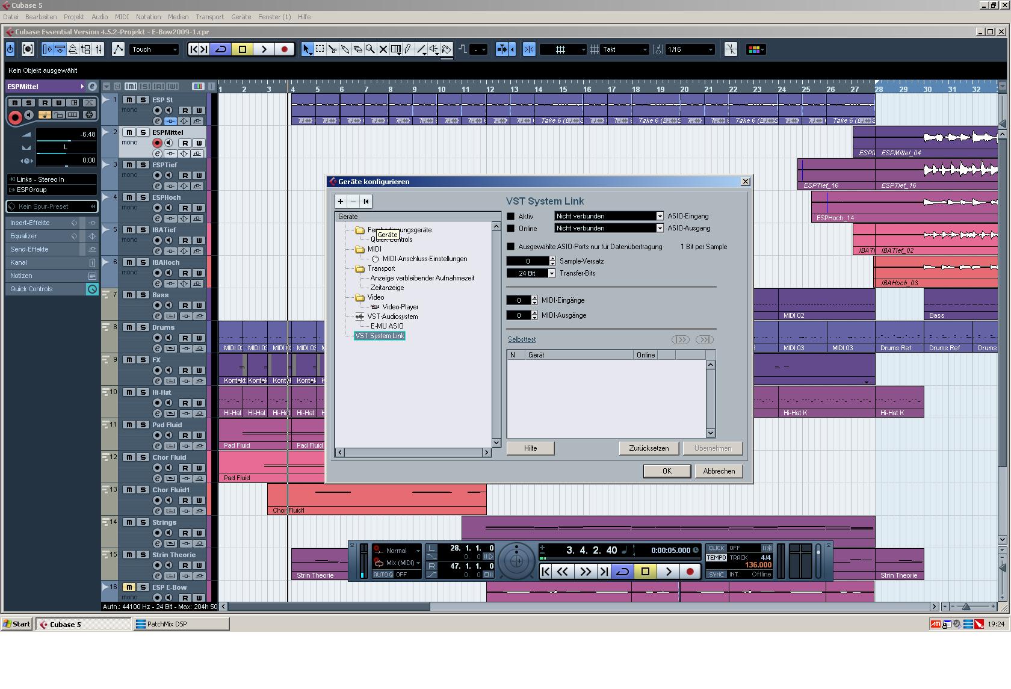Open the Audio menu
Screen dimensions: 1011x689
(99, 17)
